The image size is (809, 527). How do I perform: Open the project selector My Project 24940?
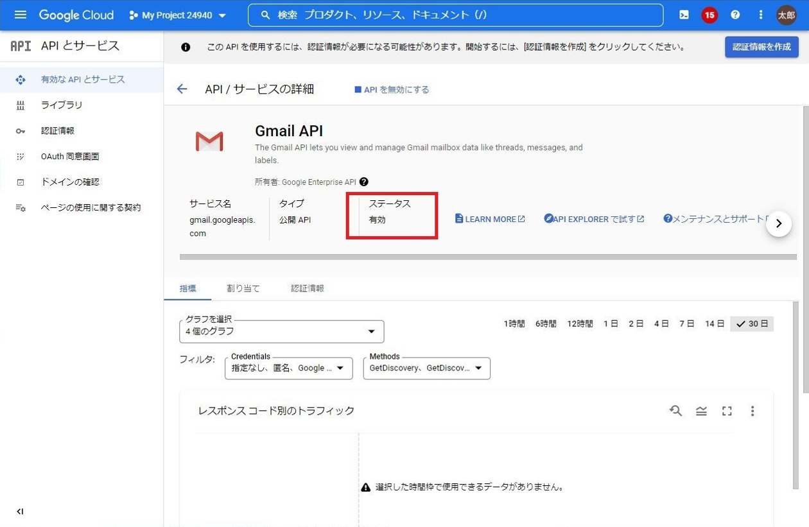(x=178, y=15)
